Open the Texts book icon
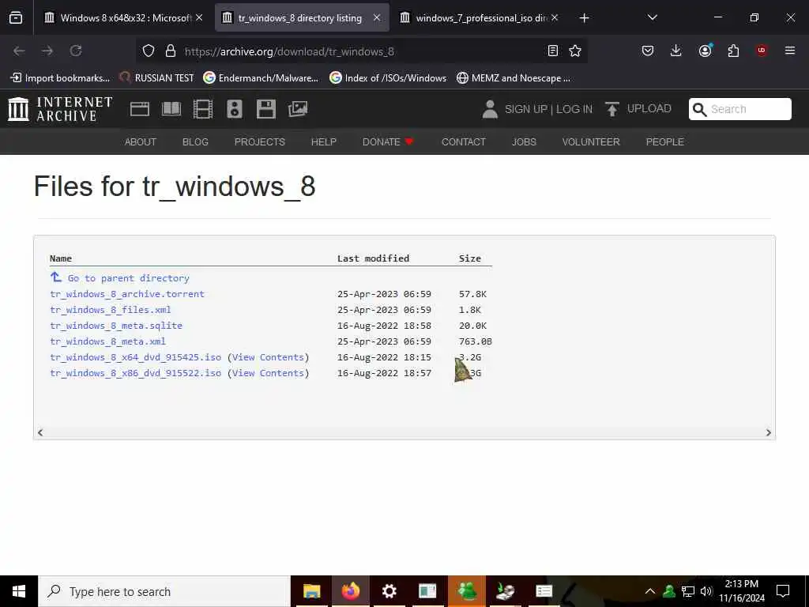809x607 pixels. click(171, 109)
